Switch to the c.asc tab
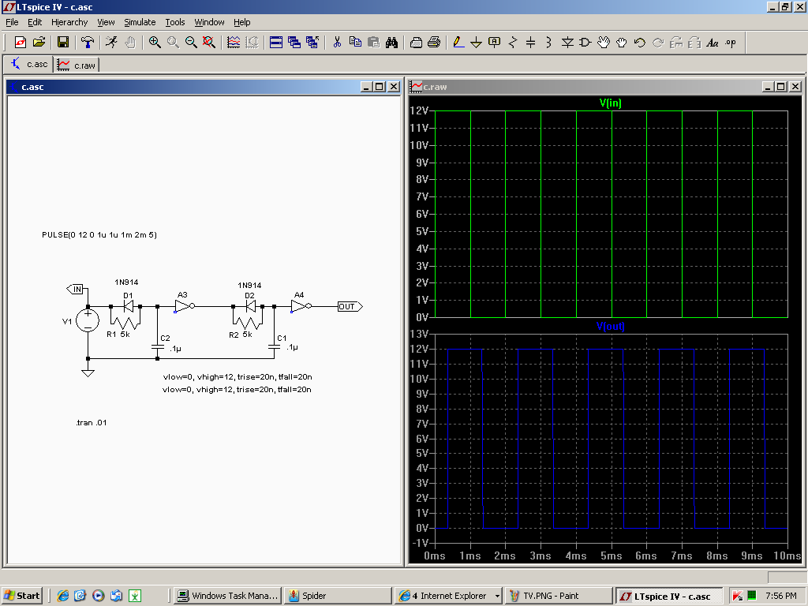808x606 pixels. click(x=29, y=65)
